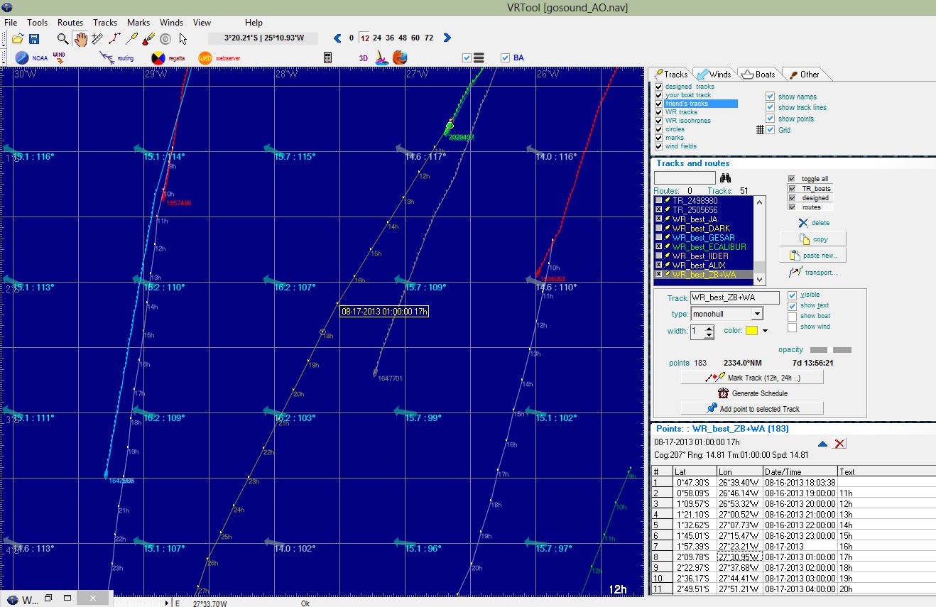Check the WR_best_GESAR track box

pos(658,238)
